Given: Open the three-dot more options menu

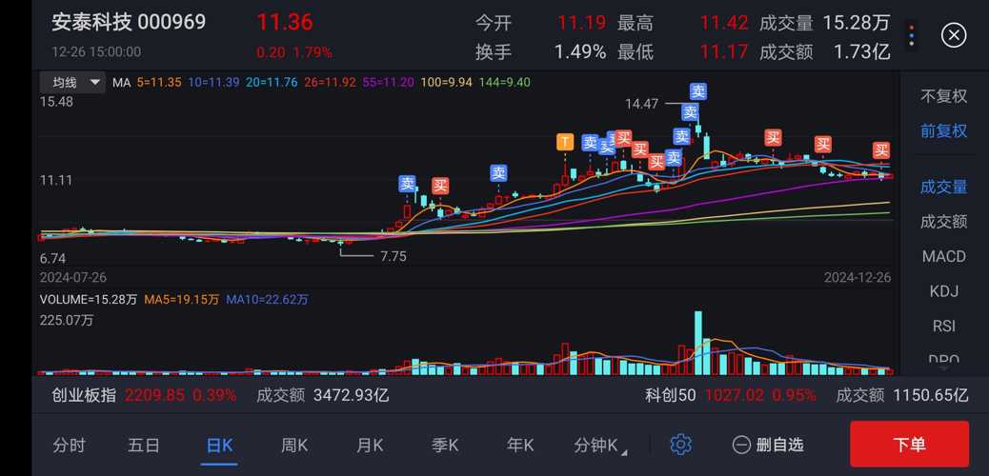Looking at the screenshot, I should [x=912, y=36].
